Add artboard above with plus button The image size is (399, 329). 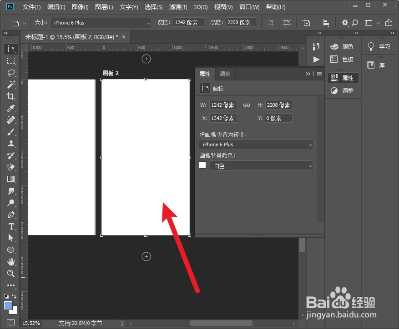[146, 59]
